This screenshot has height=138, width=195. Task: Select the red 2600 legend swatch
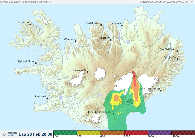point(136,133)
